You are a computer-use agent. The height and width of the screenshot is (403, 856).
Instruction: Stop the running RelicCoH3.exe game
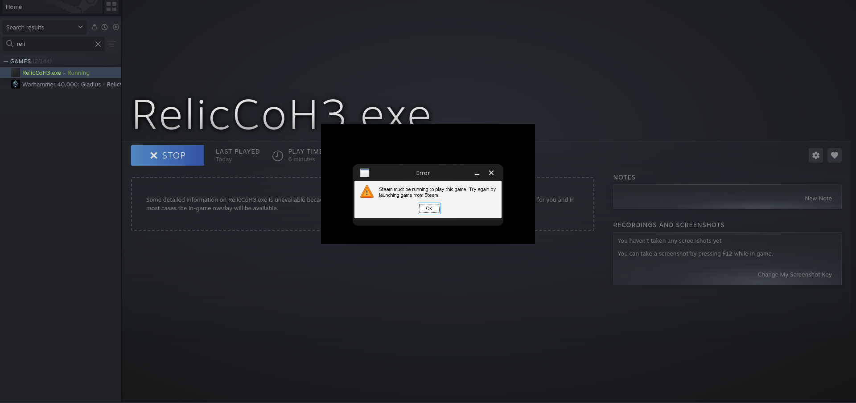click(168, 155)
